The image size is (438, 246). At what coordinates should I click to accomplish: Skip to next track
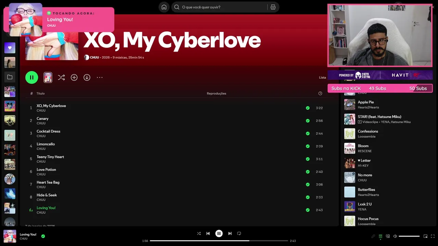pos(230,233)
